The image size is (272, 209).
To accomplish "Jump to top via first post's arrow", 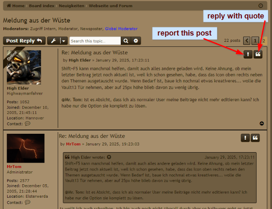I will [x=262, y=123].
